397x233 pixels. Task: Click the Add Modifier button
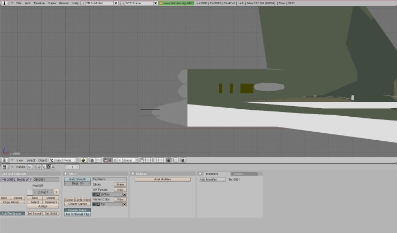coord(212,179)
